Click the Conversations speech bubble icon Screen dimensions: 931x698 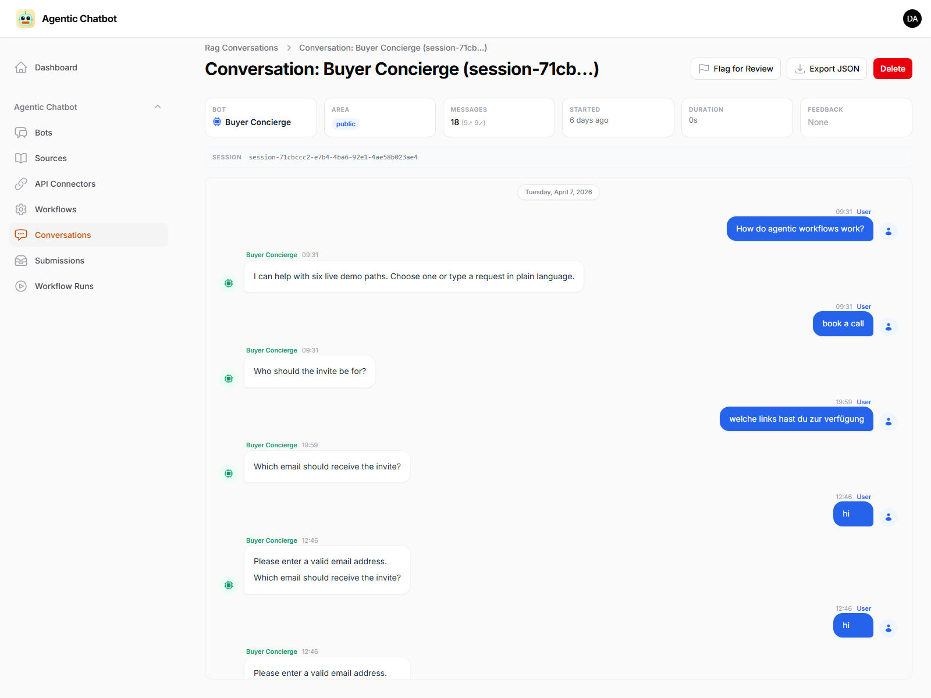[x=21, y=235]
